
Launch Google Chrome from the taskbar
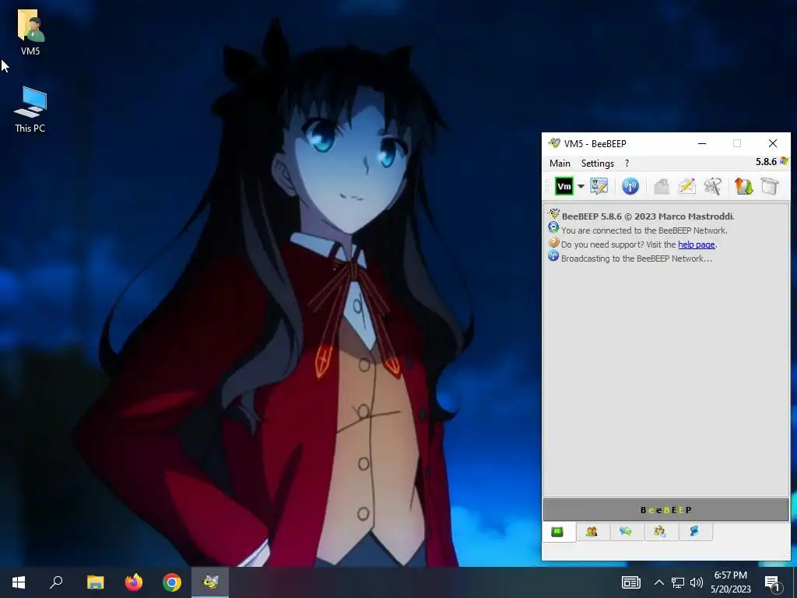pyautogui.click(x=172, y=582)
